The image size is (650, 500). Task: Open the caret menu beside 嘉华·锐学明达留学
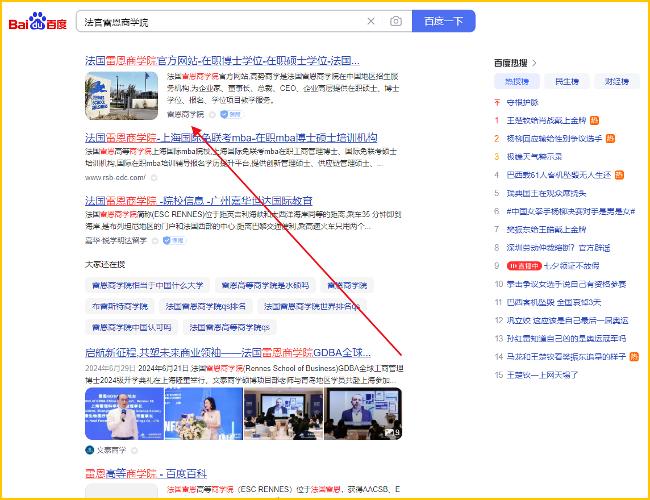pyautogui.click(x=155, y=240)
